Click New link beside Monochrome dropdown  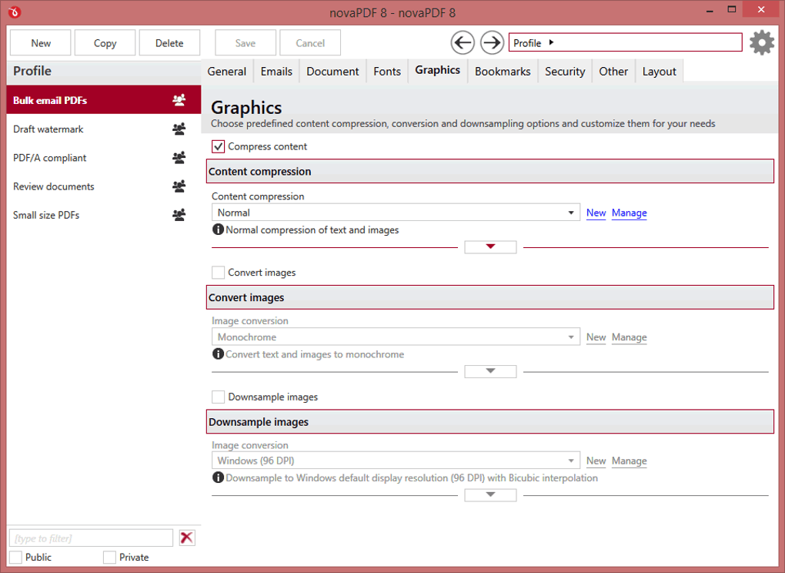(x=596, y=337)
